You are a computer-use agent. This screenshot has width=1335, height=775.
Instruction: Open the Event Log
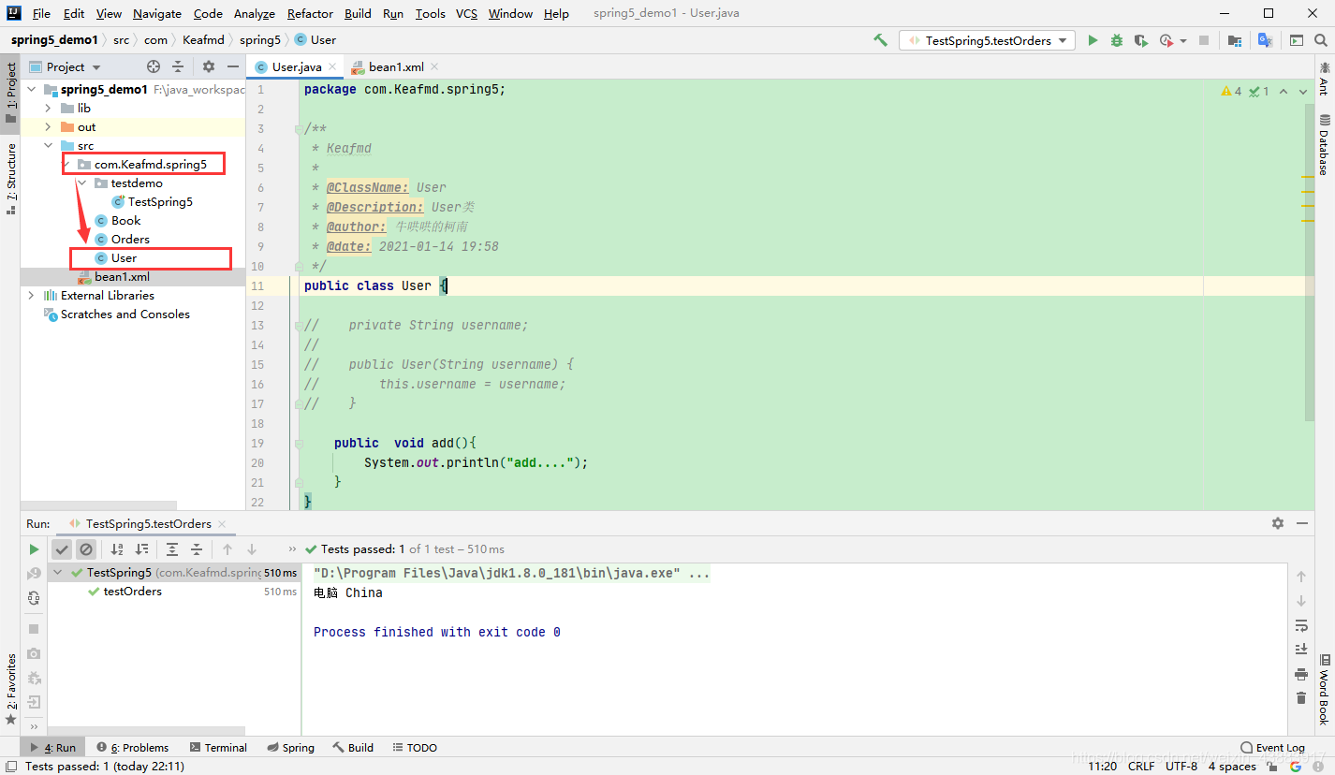(1272, 748)
